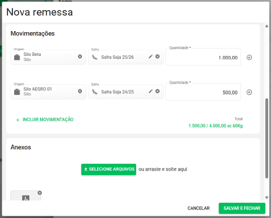
Task: Edit the Safra Soja 24/25 entry
Action: (151, 91)
